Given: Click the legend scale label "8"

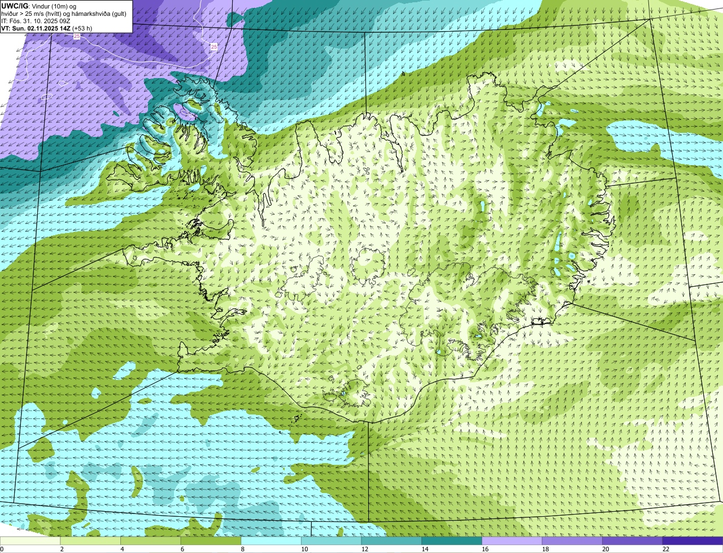Looking at the screenshot, I should [x=242, y=549].
